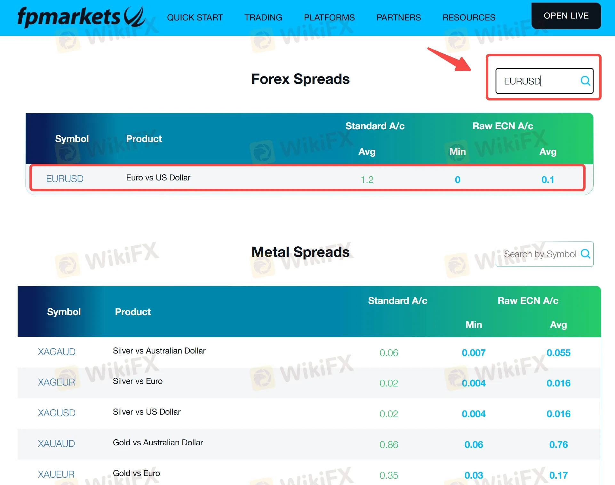Click XAUAUD Raw ECN min 0.06

[x=474, y=444]
